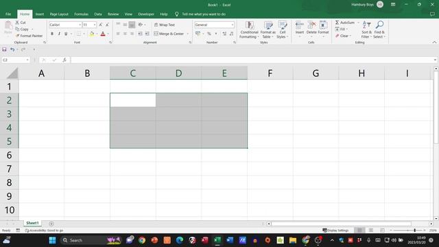Open Find & Select magnifier

coord(379,30)
